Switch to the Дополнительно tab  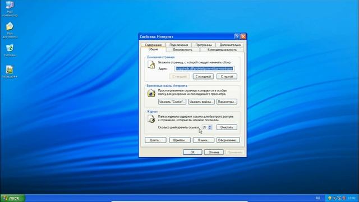point(230,45)
